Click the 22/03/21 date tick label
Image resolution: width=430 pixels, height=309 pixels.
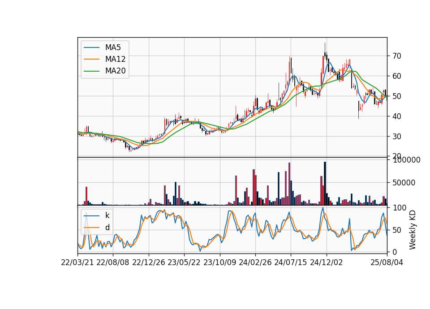77,262
